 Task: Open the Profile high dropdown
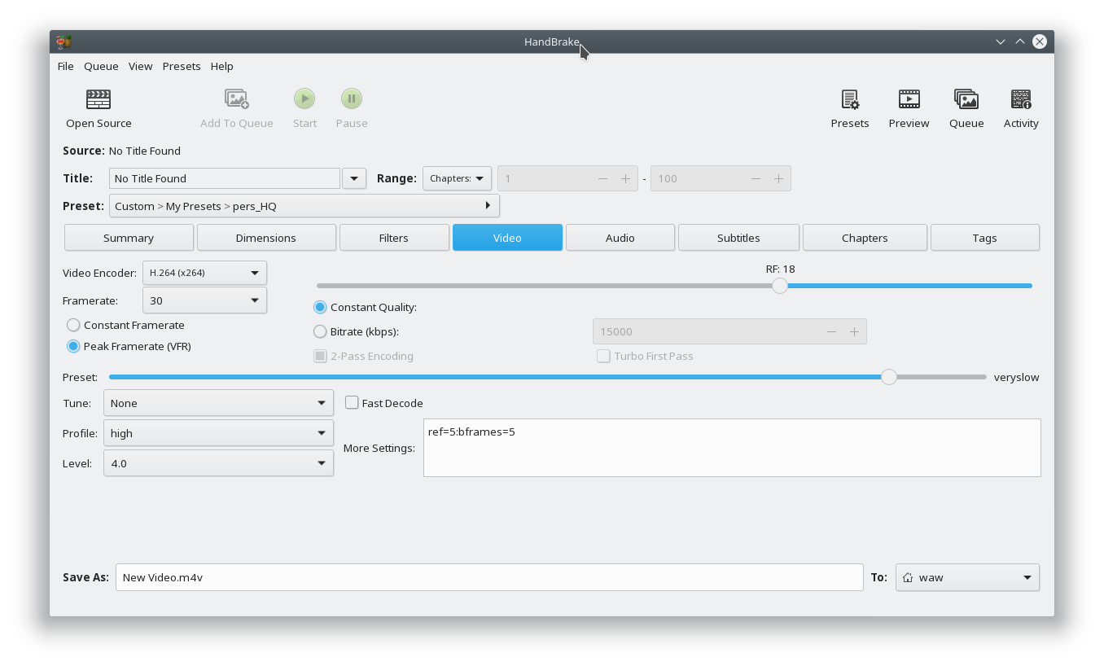click(218, 433)
